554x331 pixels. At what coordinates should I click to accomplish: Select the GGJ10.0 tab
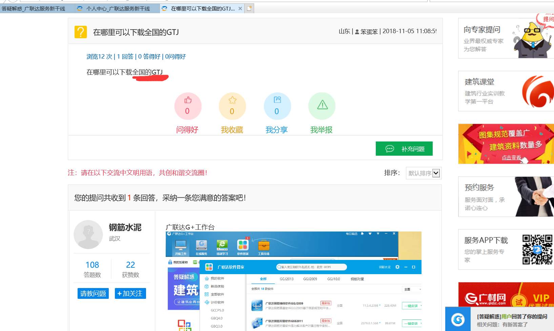click(333, 279)
